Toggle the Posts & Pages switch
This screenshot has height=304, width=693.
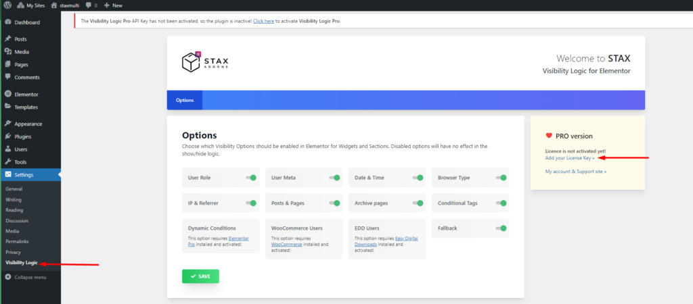click(334, 203)
